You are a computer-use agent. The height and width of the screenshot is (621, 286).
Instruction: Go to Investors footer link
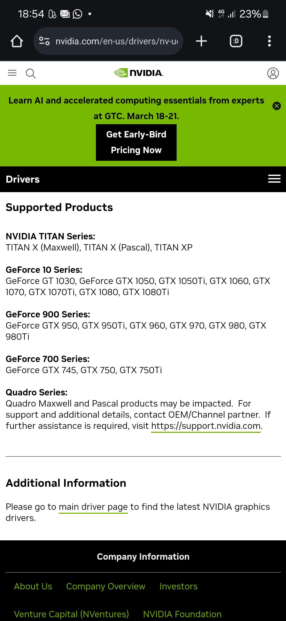(178, 586)
